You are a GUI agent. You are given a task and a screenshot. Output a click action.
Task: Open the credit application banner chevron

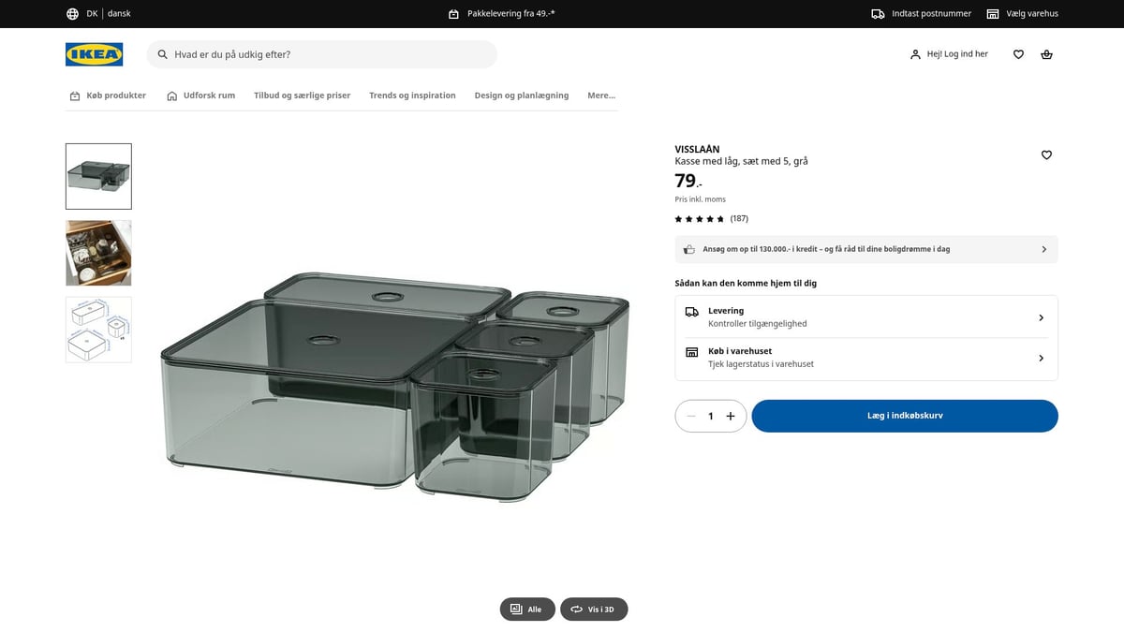(1043, 250)
